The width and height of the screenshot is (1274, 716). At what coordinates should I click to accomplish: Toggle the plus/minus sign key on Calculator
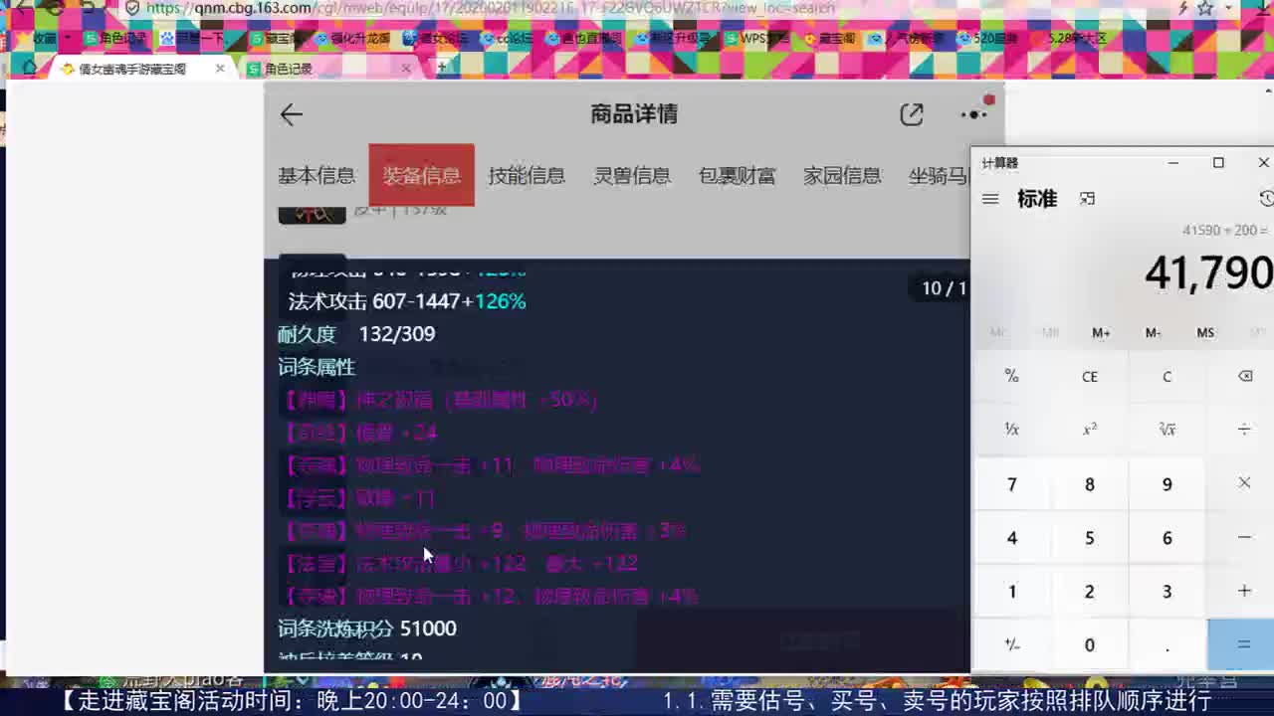pyautogui.click(x=1011, y=644)
